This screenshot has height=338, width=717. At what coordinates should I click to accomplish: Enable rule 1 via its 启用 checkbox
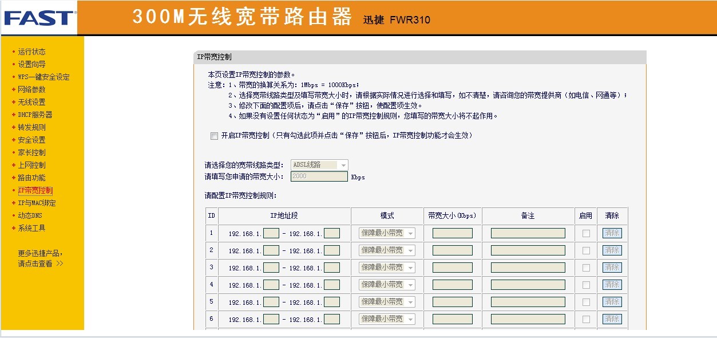(x=585, y=233)
